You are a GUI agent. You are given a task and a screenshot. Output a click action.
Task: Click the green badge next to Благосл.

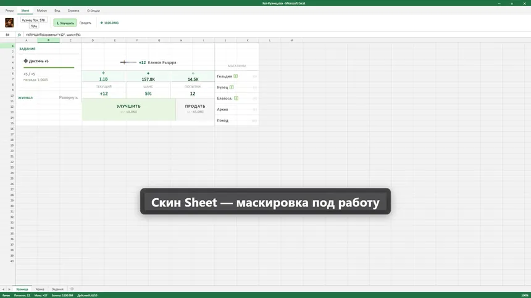236,99
